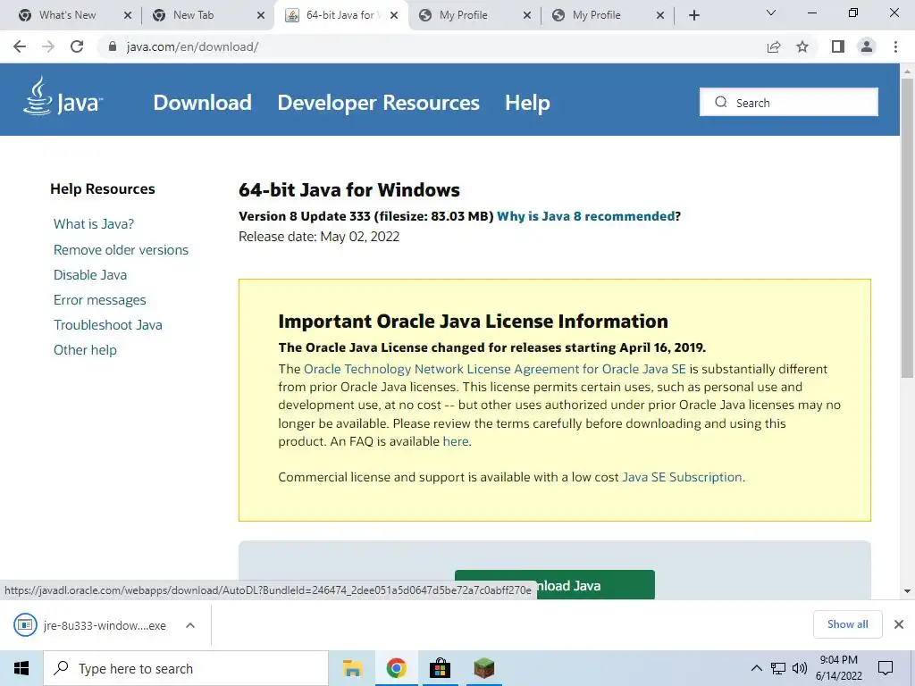Switch to the first My Profile tab
The image size is (915, 686).
click(464, 15)
